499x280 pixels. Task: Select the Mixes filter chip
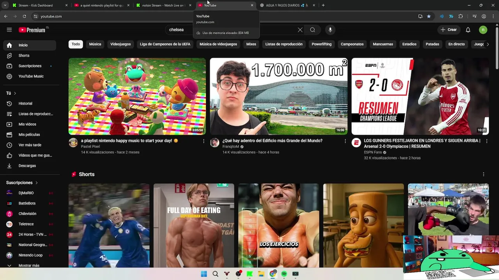click(x=251, y=44)
